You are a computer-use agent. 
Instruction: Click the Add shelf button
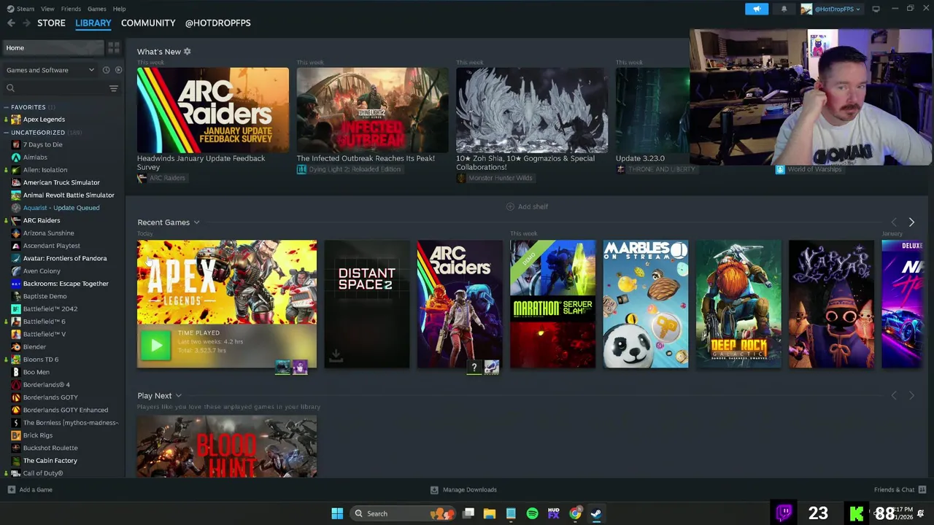click(x=527, y=206)
